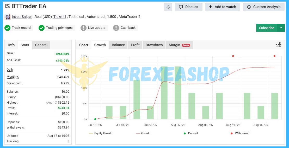Click the Trading privileges checkmark icon

point(41,28)
